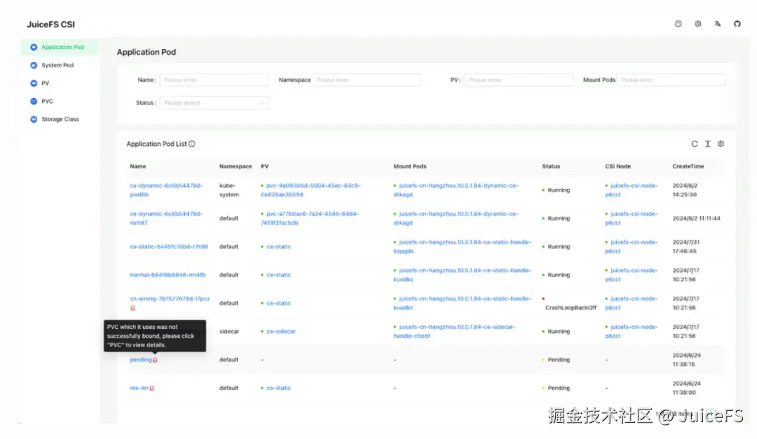
Task: Open System Pod menu item
Action: [x=60, y=65]
